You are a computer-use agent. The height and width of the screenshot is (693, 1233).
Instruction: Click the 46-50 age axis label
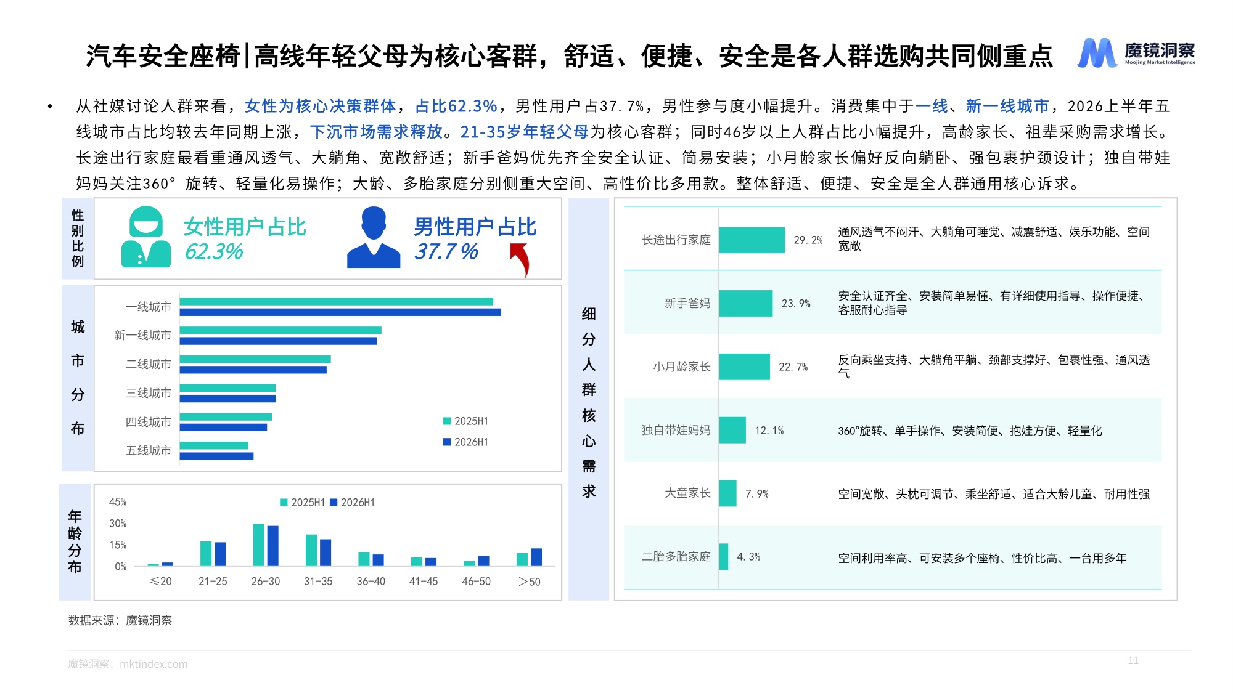pyautogui.click(x=477, y=582)
